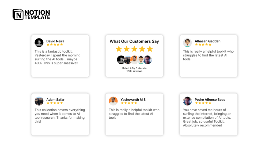The height and width of the screenshot is (151, 269).
Task: Click the Notion logo icon
Action: tap(18, 14)
